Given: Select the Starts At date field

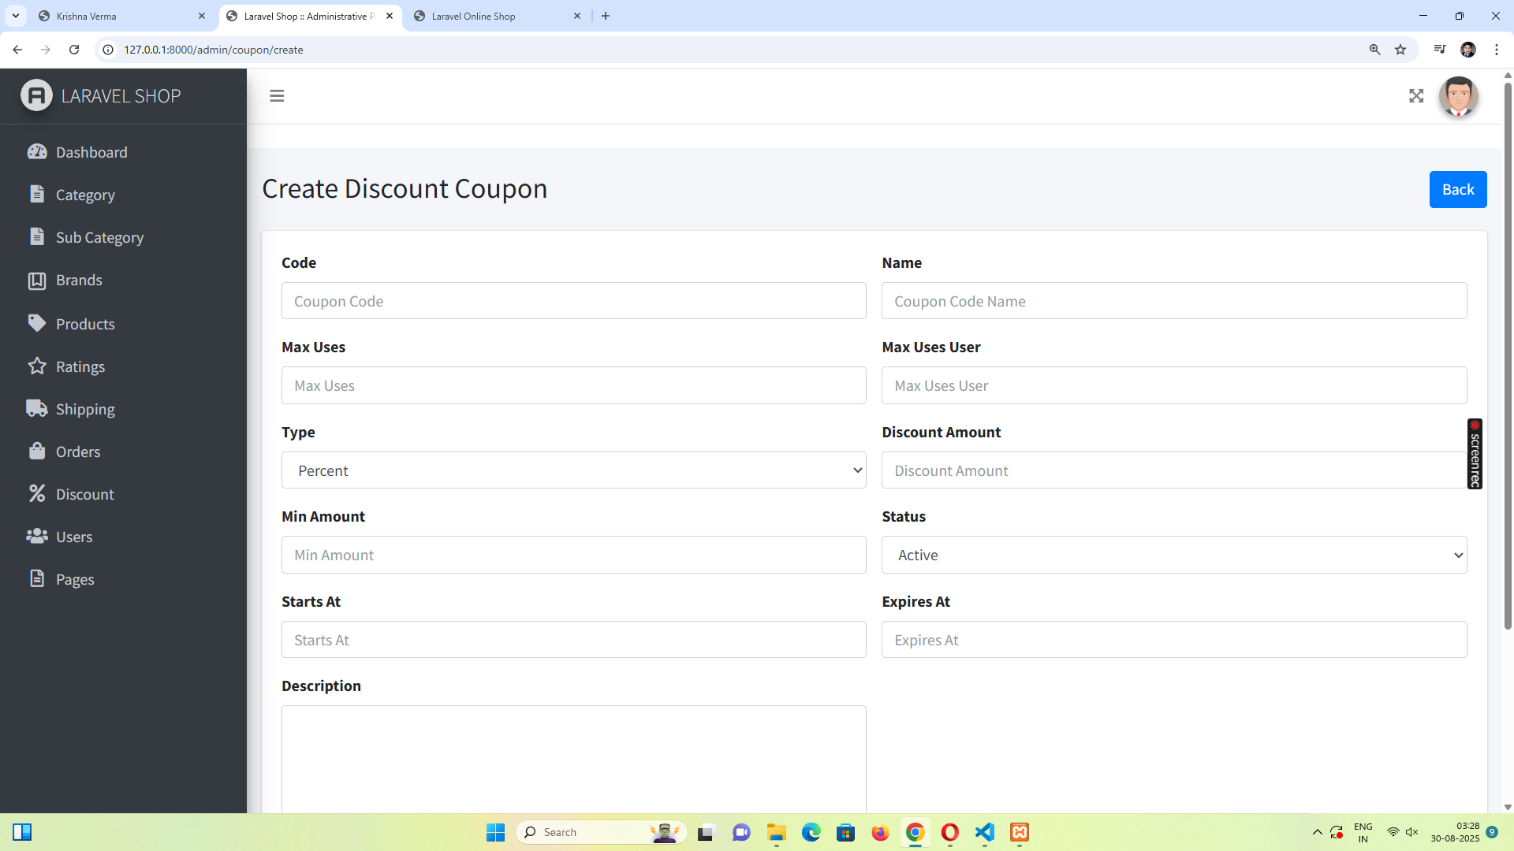Looking at the screenshot, I should [x=573, y=640].
